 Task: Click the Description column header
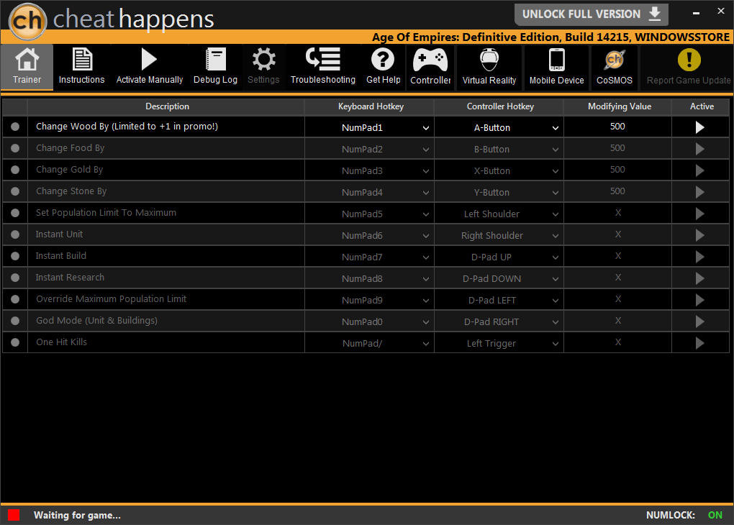tap(167, 106)
